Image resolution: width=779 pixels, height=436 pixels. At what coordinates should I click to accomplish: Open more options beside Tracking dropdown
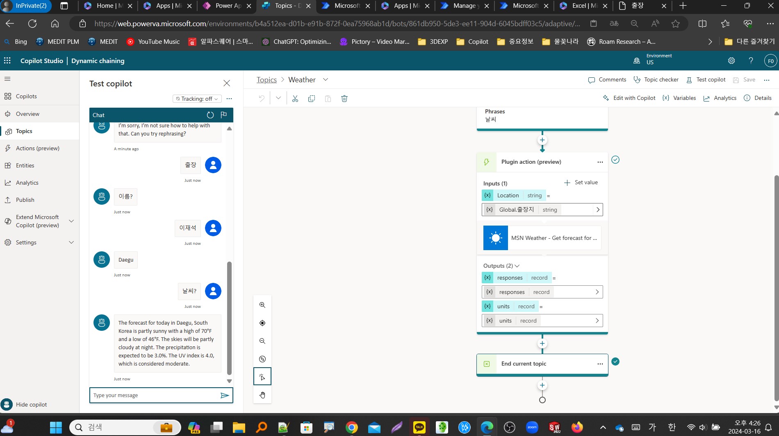click(x=229, y=99)
